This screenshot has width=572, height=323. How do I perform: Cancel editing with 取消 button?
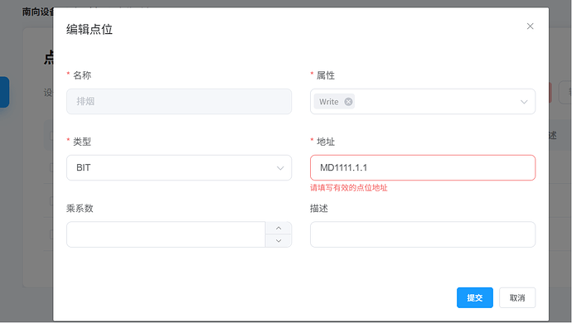(517, 297)
